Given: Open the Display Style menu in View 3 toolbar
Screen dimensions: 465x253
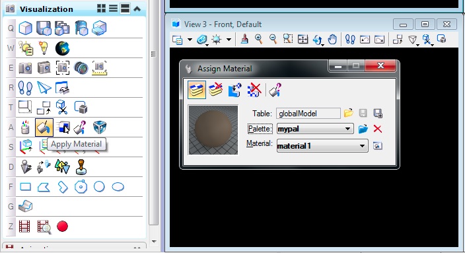Looking at the screenshot, I should click(x=202, y=40).
